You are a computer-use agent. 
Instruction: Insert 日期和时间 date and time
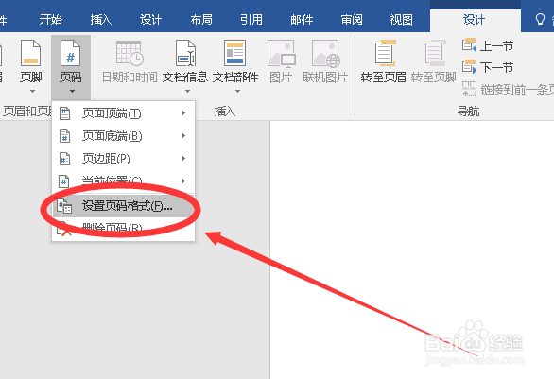(130, 61)
